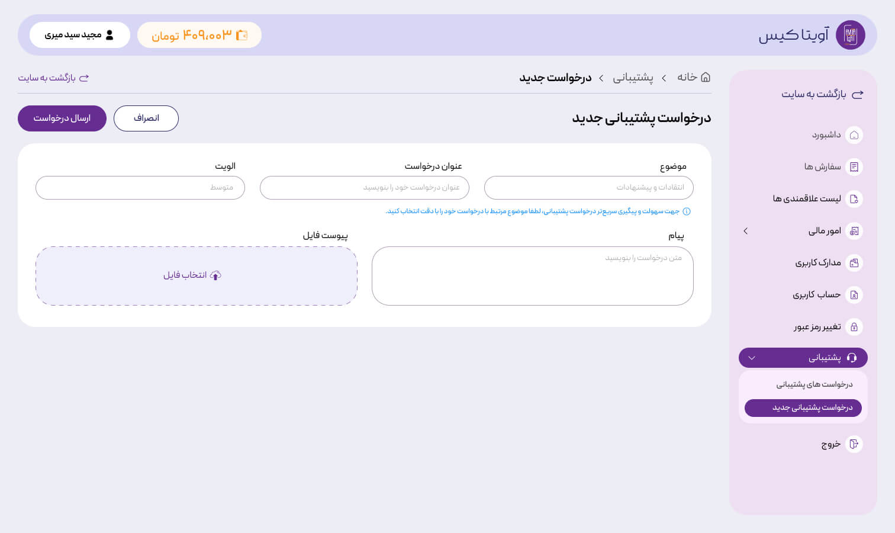Choose a file in the attachment area
The image size is (895, 533).
(x=197, y=276)
